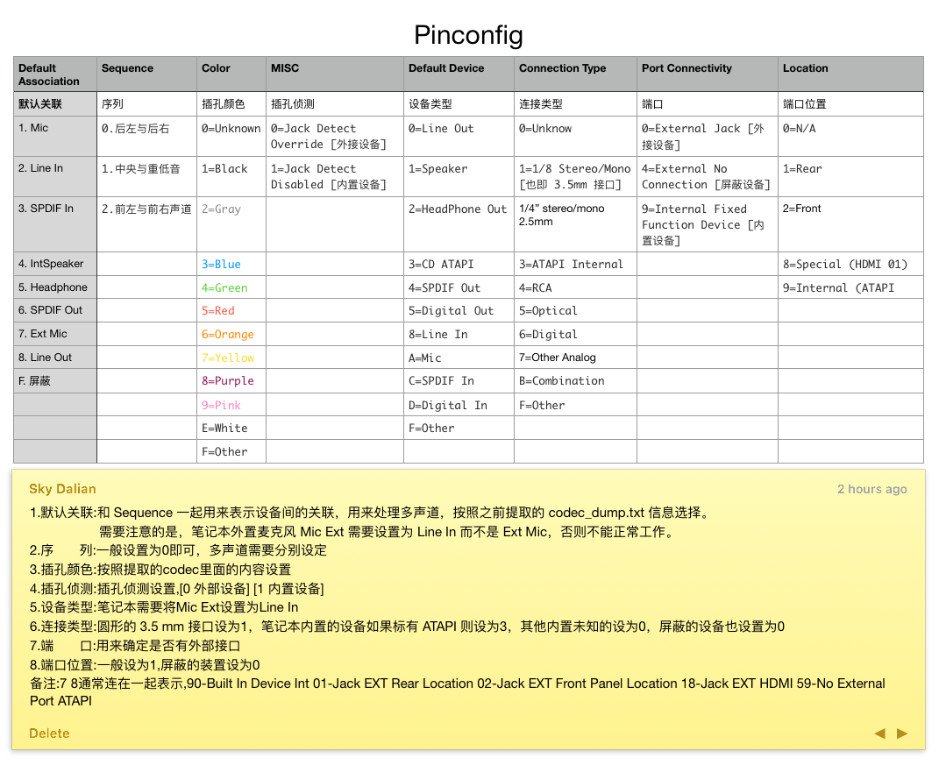Click the 'E=White' color cell
Screen dimensions: 939x765
231,428
